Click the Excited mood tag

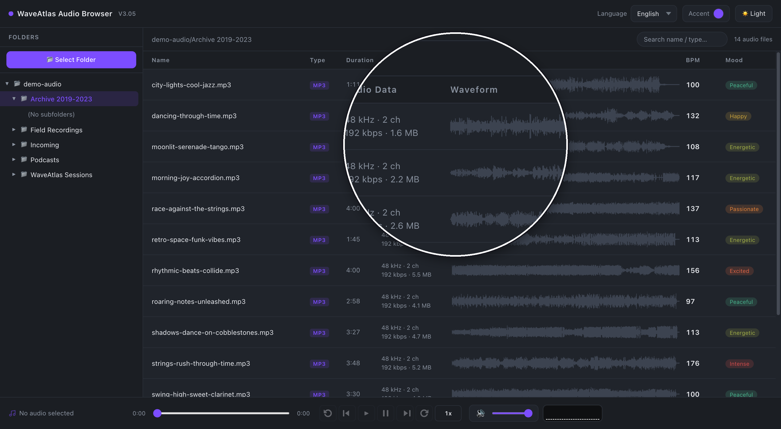click(739, 271)
